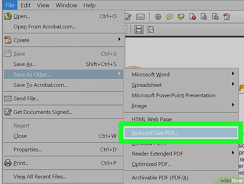The image size is (244, 184).
Task: Click Open From Acrobat.com entry
Action: tap(45, 27)
